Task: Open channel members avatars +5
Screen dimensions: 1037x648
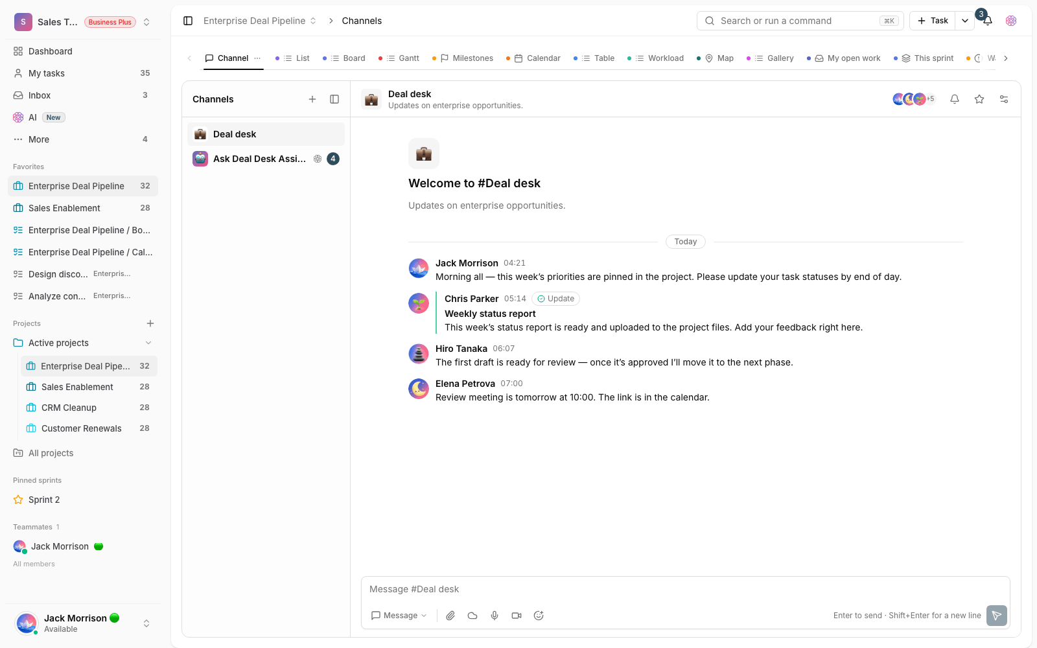Action: point(914,99)
